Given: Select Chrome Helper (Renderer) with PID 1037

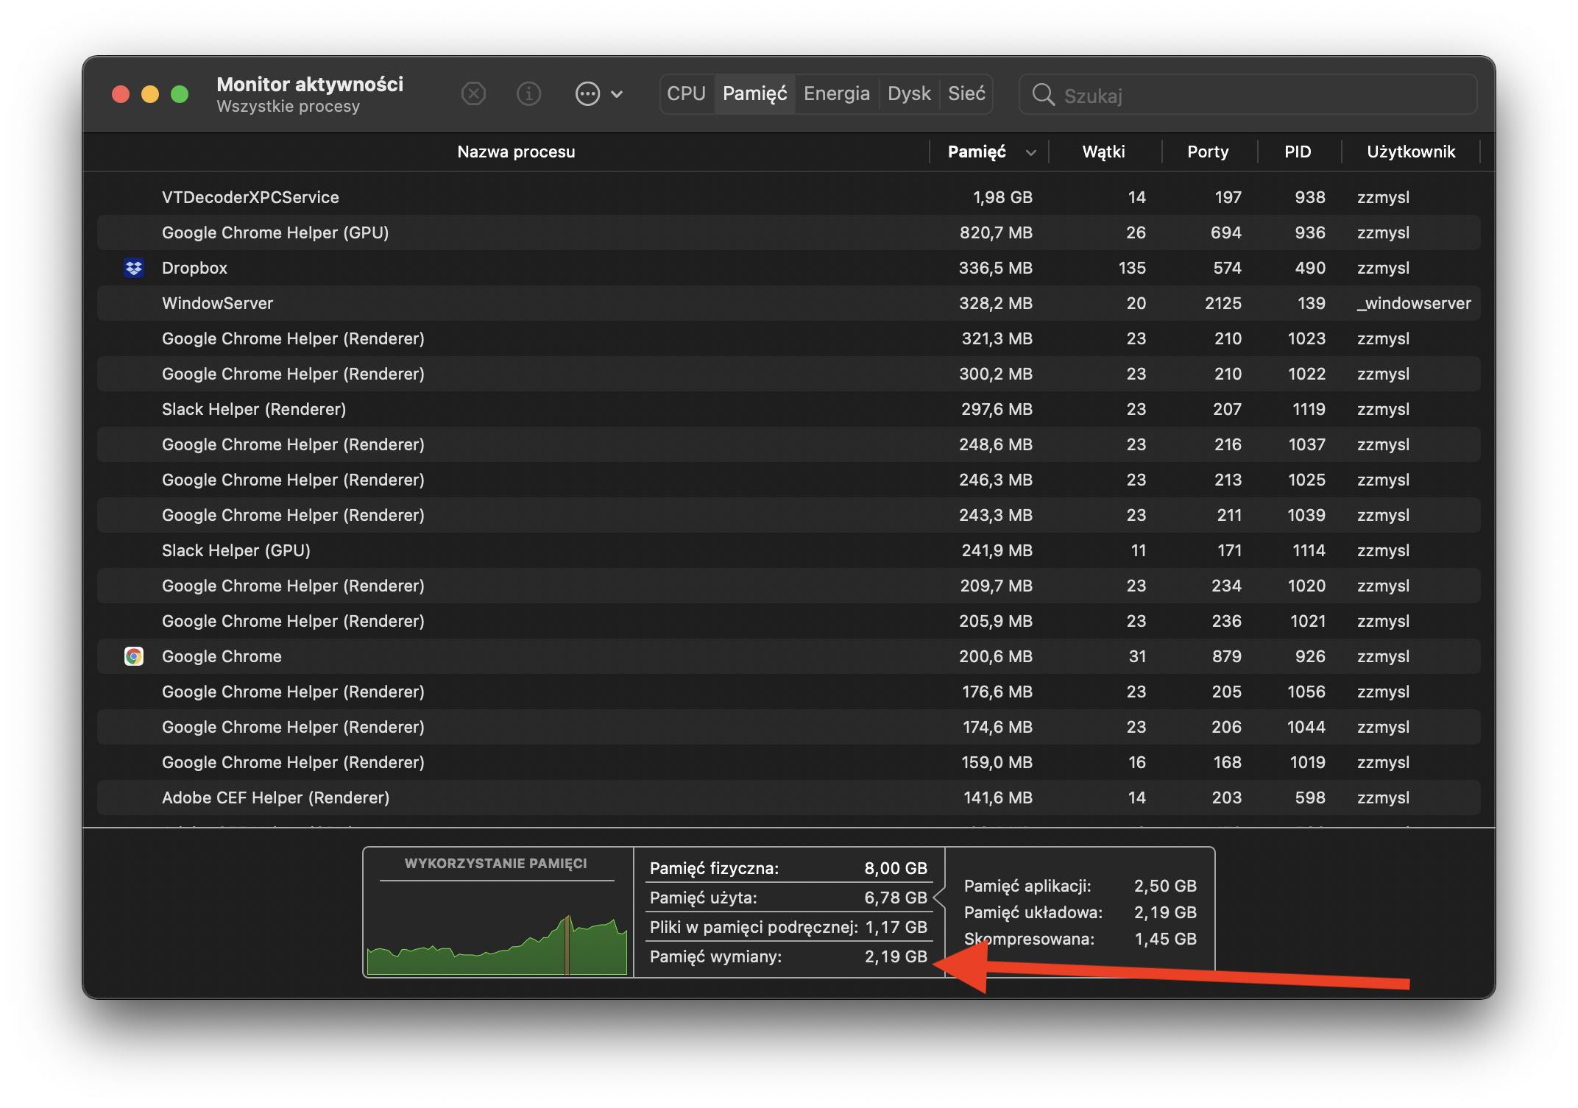Looking at the screenshot, I should coord(789,444).
